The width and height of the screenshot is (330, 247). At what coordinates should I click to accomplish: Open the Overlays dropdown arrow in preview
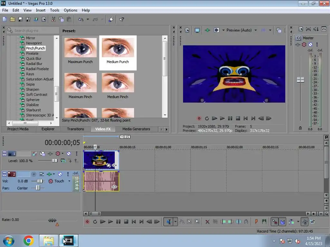[x=270, y=30]
